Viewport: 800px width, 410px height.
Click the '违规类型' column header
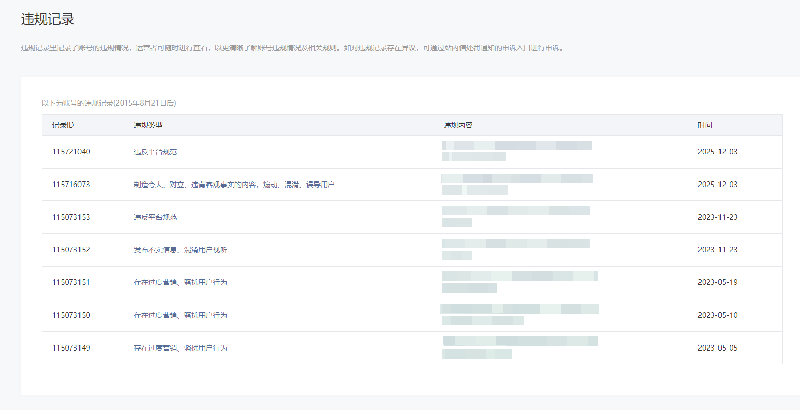pos(148,125)
